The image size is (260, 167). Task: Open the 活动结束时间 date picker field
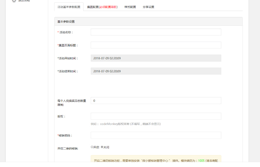click(156, 71)
